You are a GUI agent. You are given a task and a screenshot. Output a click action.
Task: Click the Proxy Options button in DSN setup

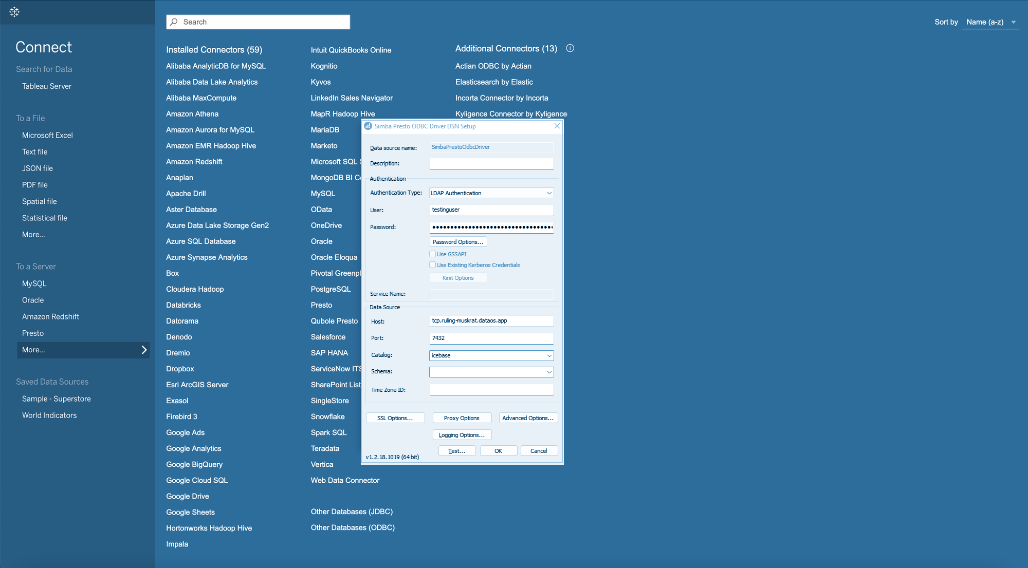tap(461, 418)
